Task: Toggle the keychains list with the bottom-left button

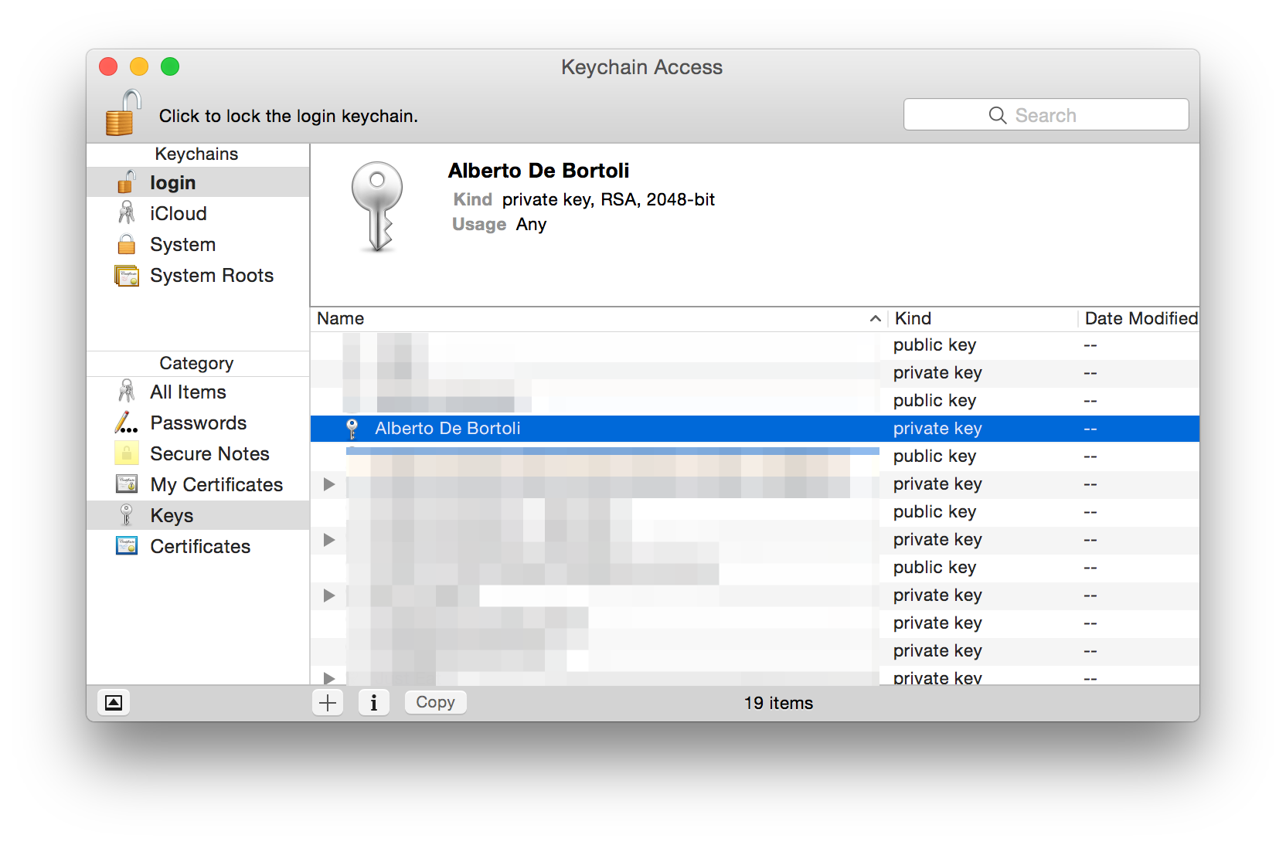Action: click(114, 702)
